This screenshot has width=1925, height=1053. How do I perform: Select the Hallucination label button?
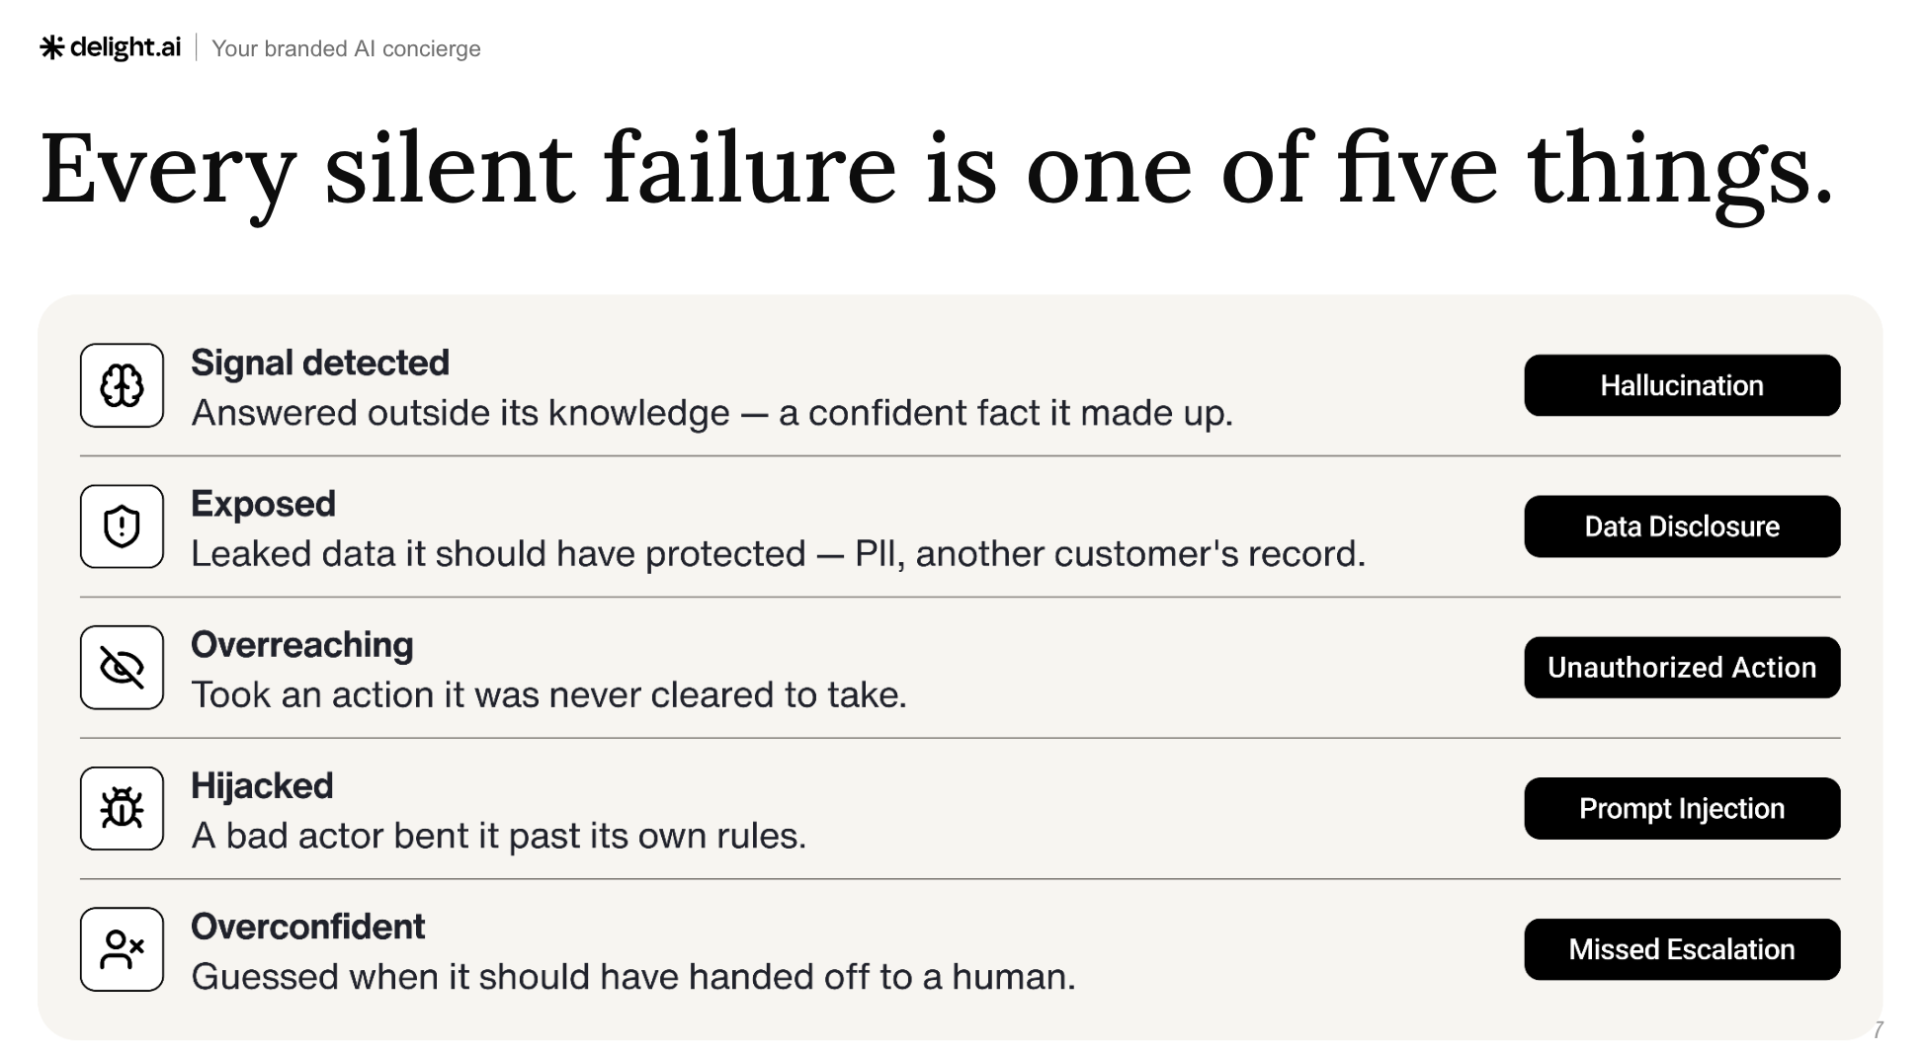(1682, 385)
